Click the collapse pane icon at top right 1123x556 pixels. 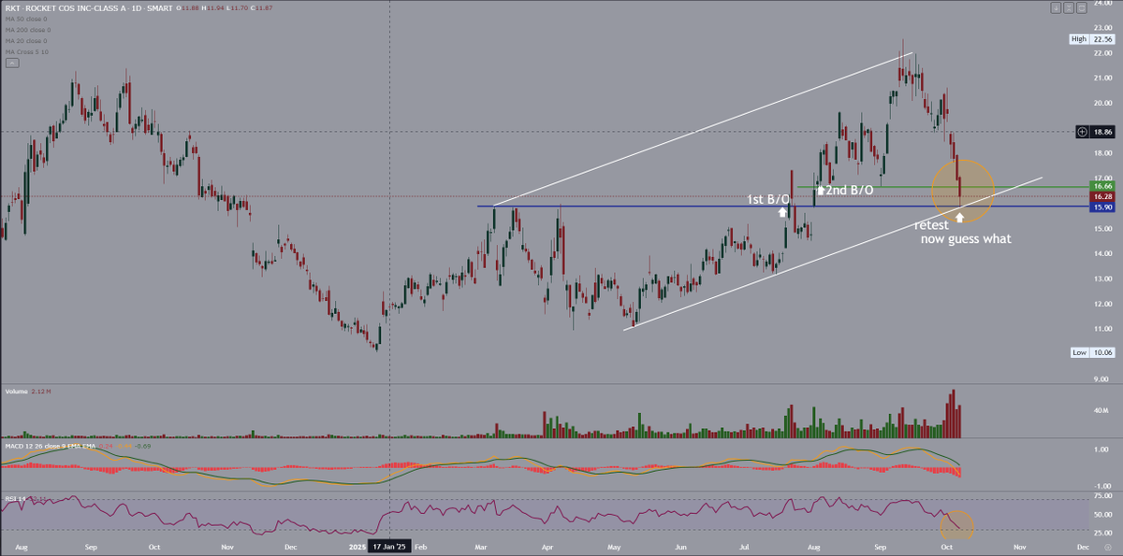click(1069, 7)
